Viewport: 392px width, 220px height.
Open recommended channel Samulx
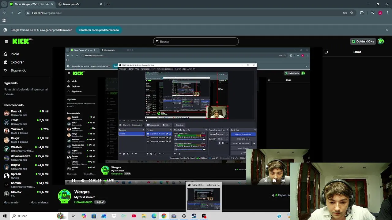(x=26, y=185)
